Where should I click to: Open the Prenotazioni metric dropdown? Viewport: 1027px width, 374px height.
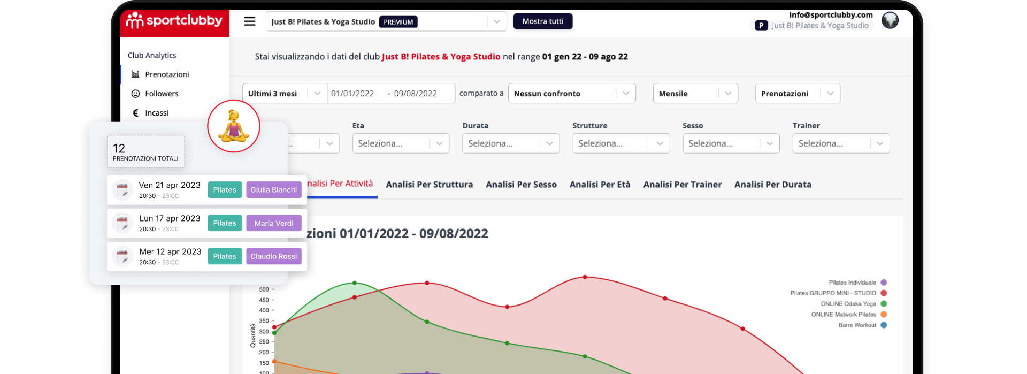coord(798,94)
